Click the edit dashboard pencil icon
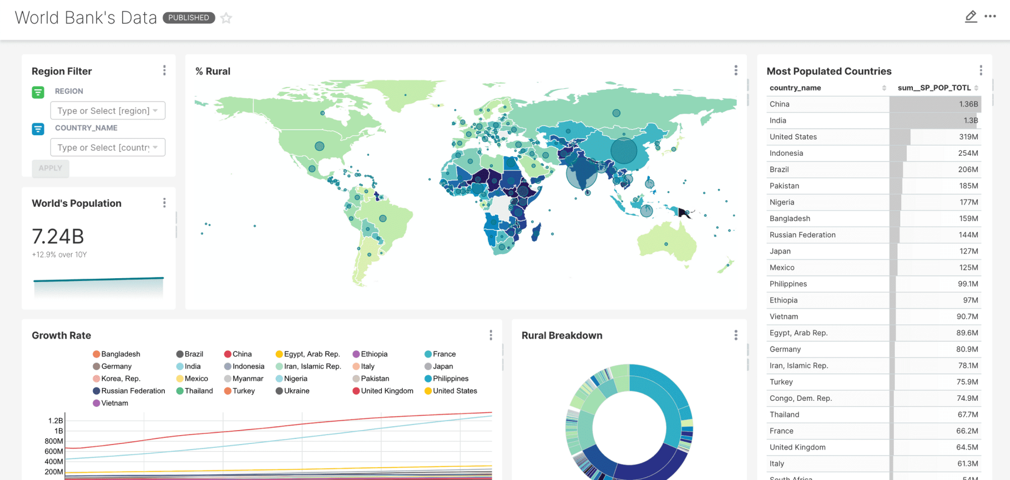1010x480 pixels. 971,17
